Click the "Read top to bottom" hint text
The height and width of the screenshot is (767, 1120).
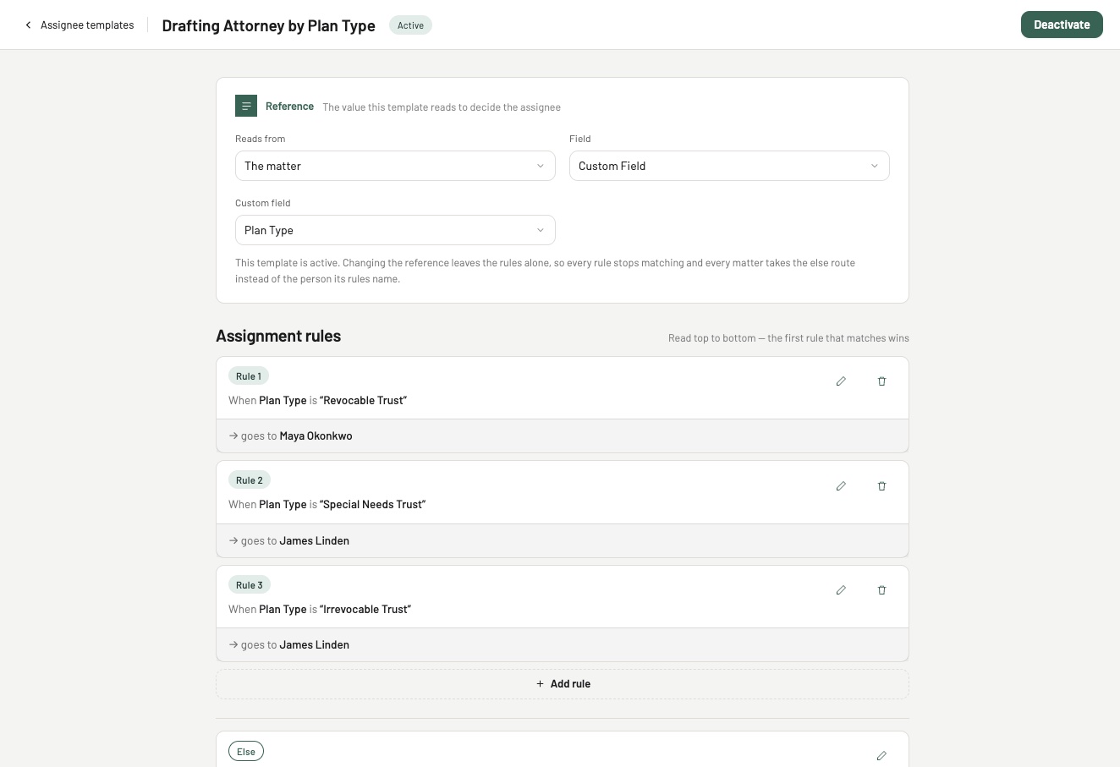pyautogui.click(x=788, y=338)
